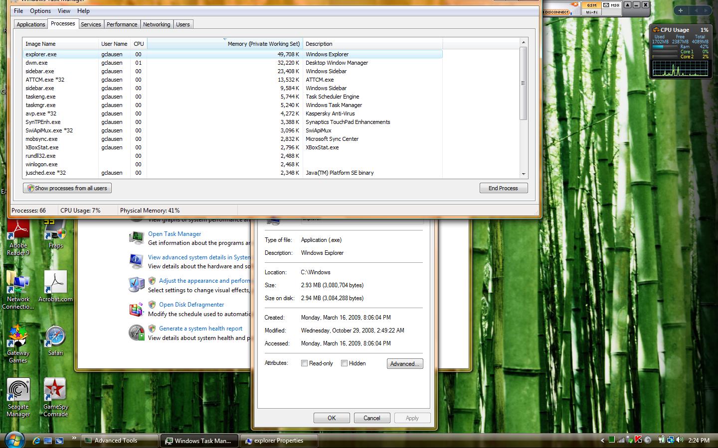Open the Fraps desktop shortcut
This screenshot has width=718, height=448.
click(x=55, y=234)
